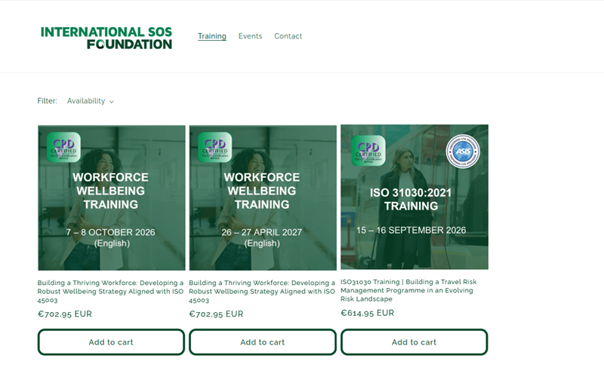This screenshot has width=604, height=389.
Task: Open the ISO 31030:2021 Training thumbnail
Action: (x=414, y=197)
